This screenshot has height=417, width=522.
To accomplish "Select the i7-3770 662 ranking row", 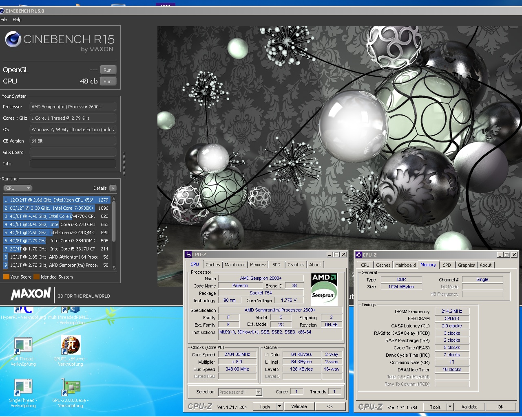I will tap(57, 224).
